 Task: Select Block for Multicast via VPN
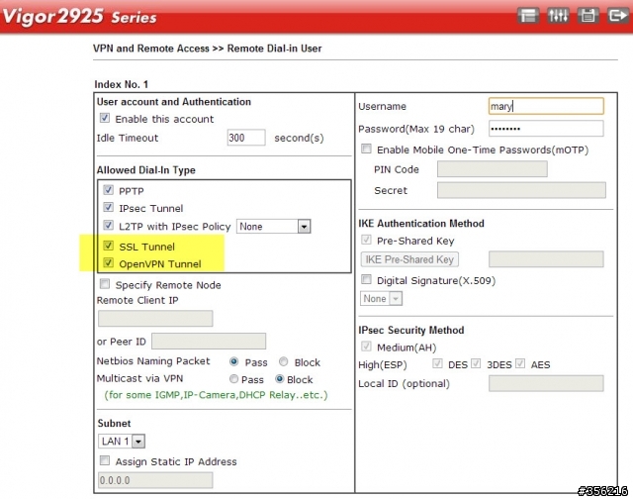pos(279,379)
